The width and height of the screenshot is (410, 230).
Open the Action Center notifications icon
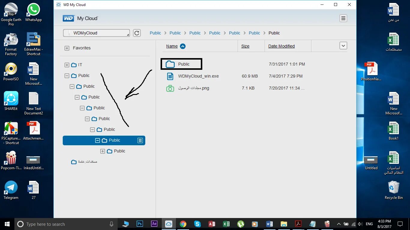tap(400, 224)
